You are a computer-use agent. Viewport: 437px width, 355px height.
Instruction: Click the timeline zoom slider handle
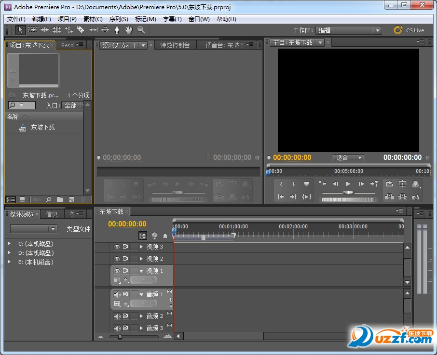pos(120,337)
